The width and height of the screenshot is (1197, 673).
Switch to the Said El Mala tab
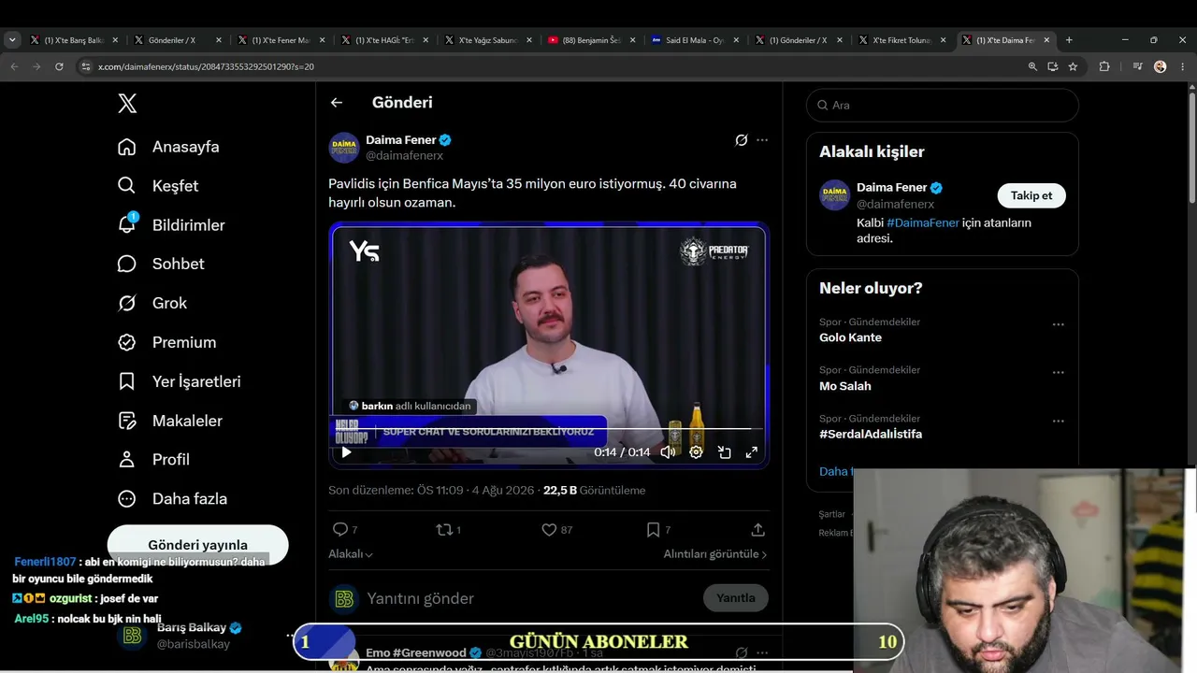(x=694, y=40)
